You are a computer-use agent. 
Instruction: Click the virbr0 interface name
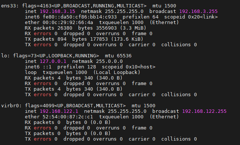pos(10,106)
